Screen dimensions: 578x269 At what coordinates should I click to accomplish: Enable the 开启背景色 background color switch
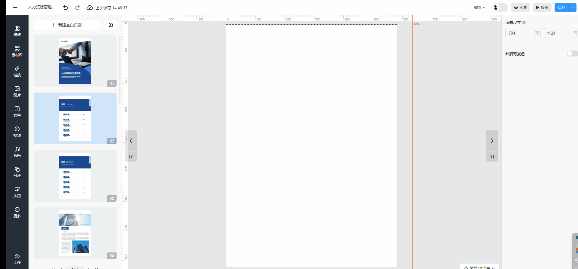click(x=571, y=53)
